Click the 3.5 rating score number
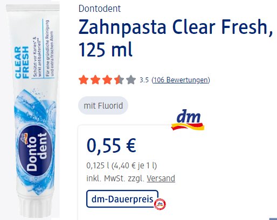Screen dimensions: 277x220 click(x=144, y=80)
